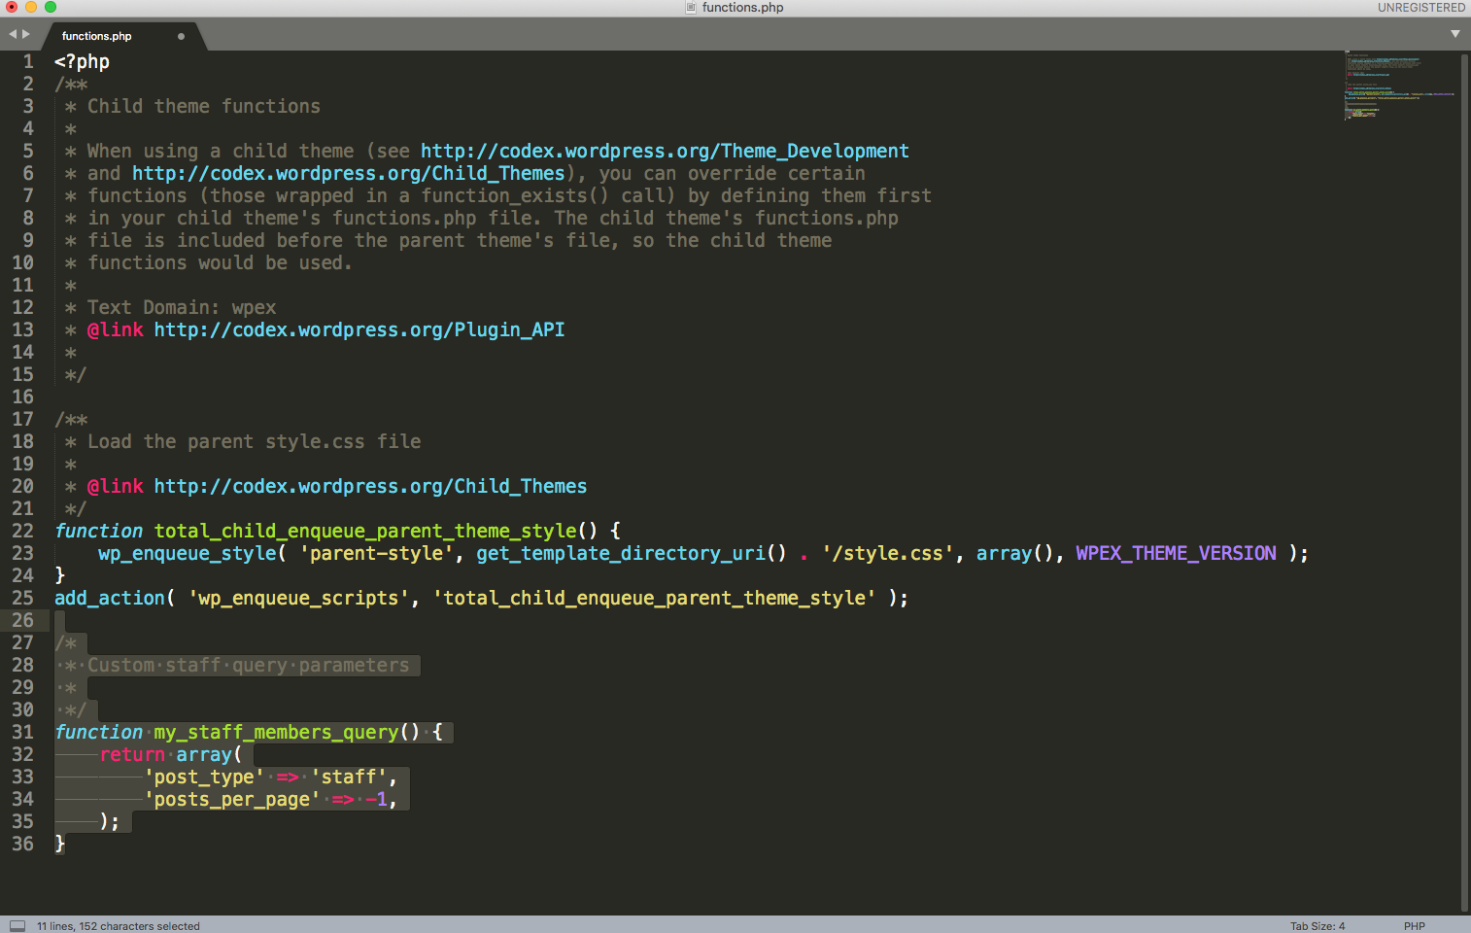Select the functions.php tab
The image size is (1471, 933).
(x=97, y=36)
